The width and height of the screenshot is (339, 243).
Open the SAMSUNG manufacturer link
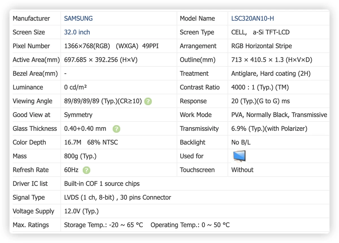78,19
